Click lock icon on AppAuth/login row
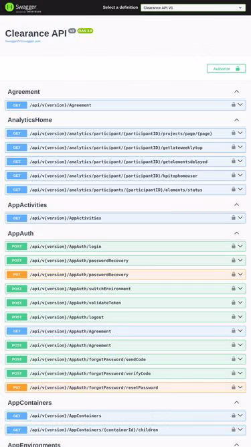251x447 pixels. coord(234,246)
